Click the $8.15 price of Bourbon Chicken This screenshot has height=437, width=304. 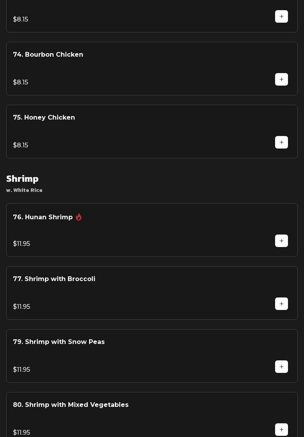[20, 82]
